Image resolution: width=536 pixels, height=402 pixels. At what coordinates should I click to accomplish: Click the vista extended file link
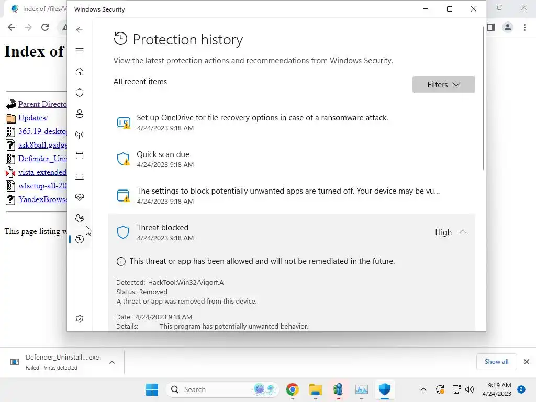42,172
